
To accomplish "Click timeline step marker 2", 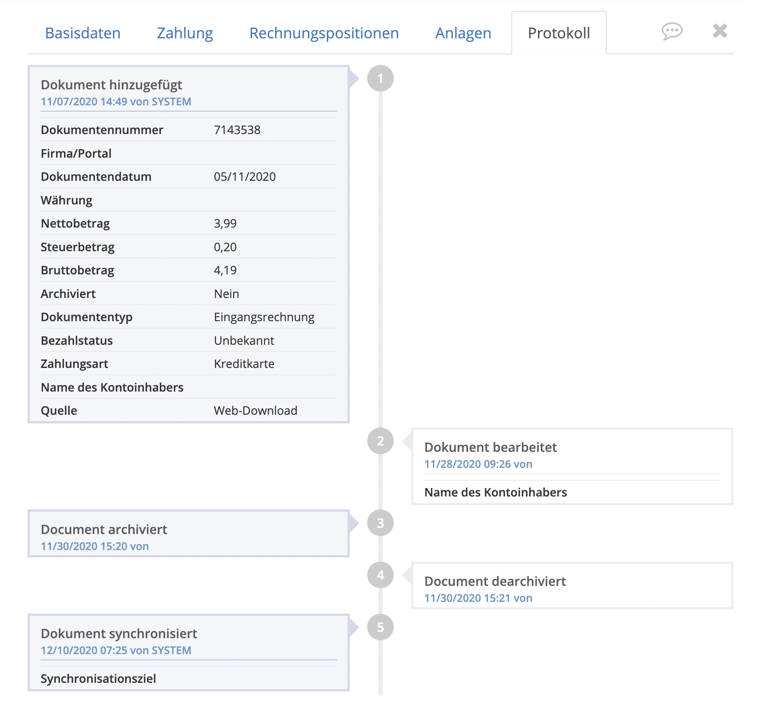I will pos(380,441).
